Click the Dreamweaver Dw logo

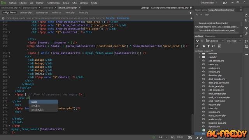pyautogui.click(x=4, y=3)
